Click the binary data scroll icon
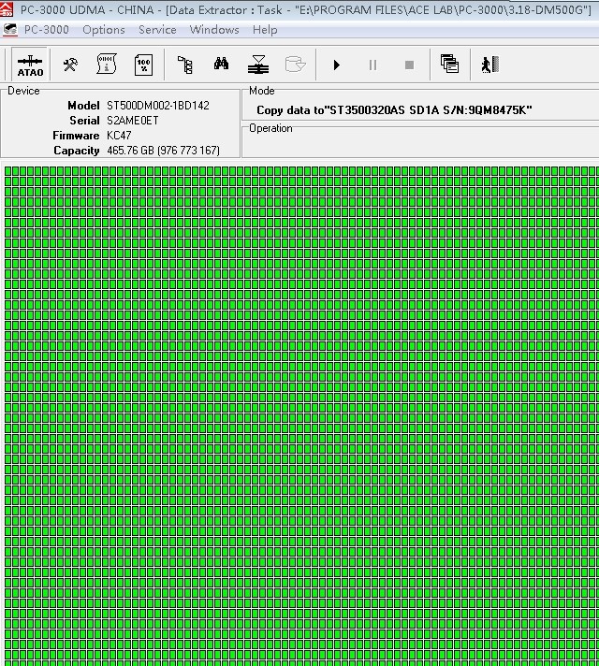Viewport: 599px width, 666px height. (107, 65)
